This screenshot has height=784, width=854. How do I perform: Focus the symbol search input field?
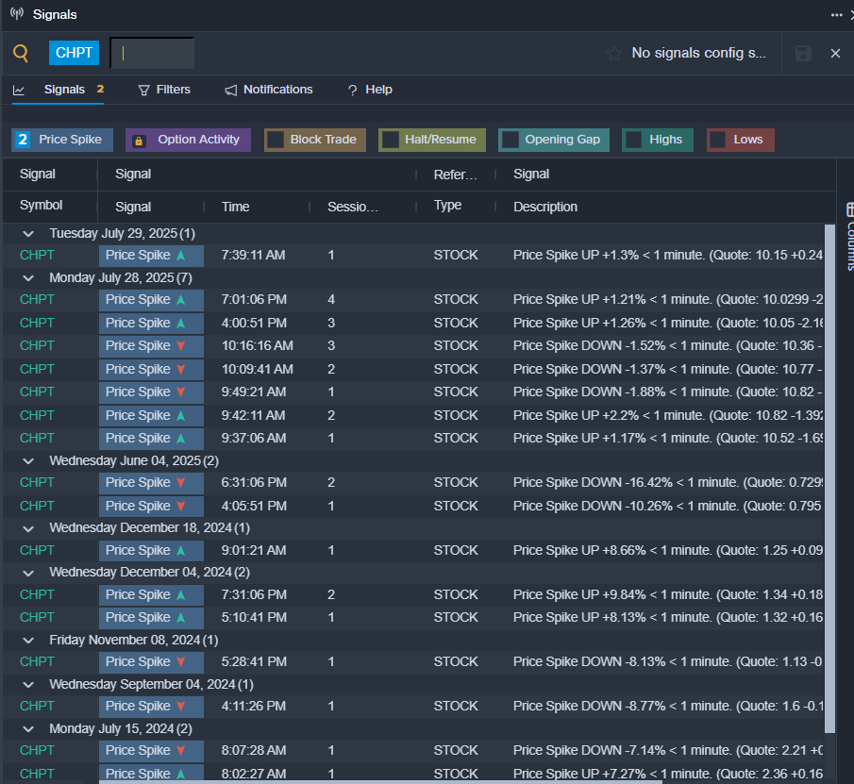(152, 54)
